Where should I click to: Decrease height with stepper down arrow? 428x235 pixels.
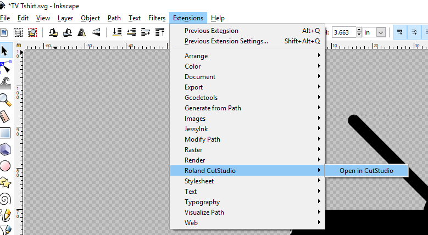point(359,35)
